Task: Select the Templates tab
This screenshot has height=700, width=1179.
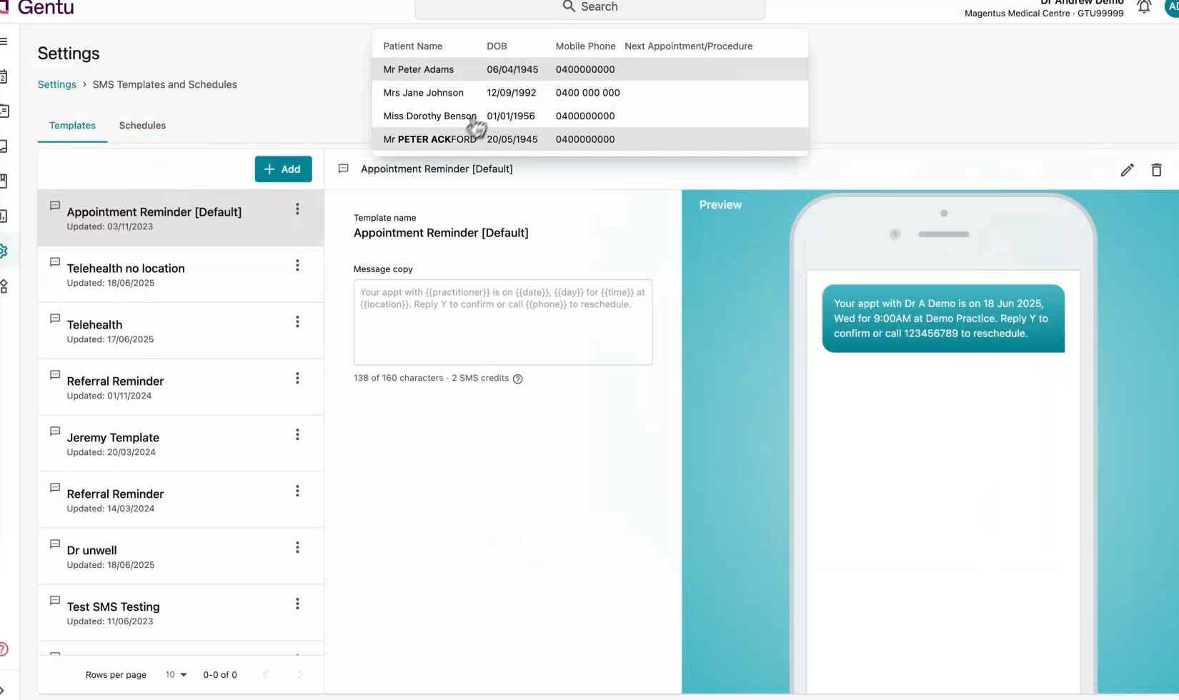Action: (x=72, y=126)
